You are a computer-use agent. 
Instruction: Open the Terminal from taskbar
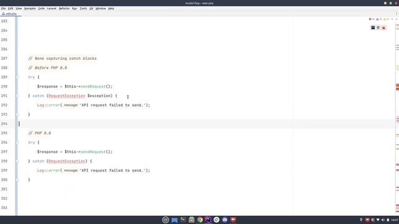(183, 220)
